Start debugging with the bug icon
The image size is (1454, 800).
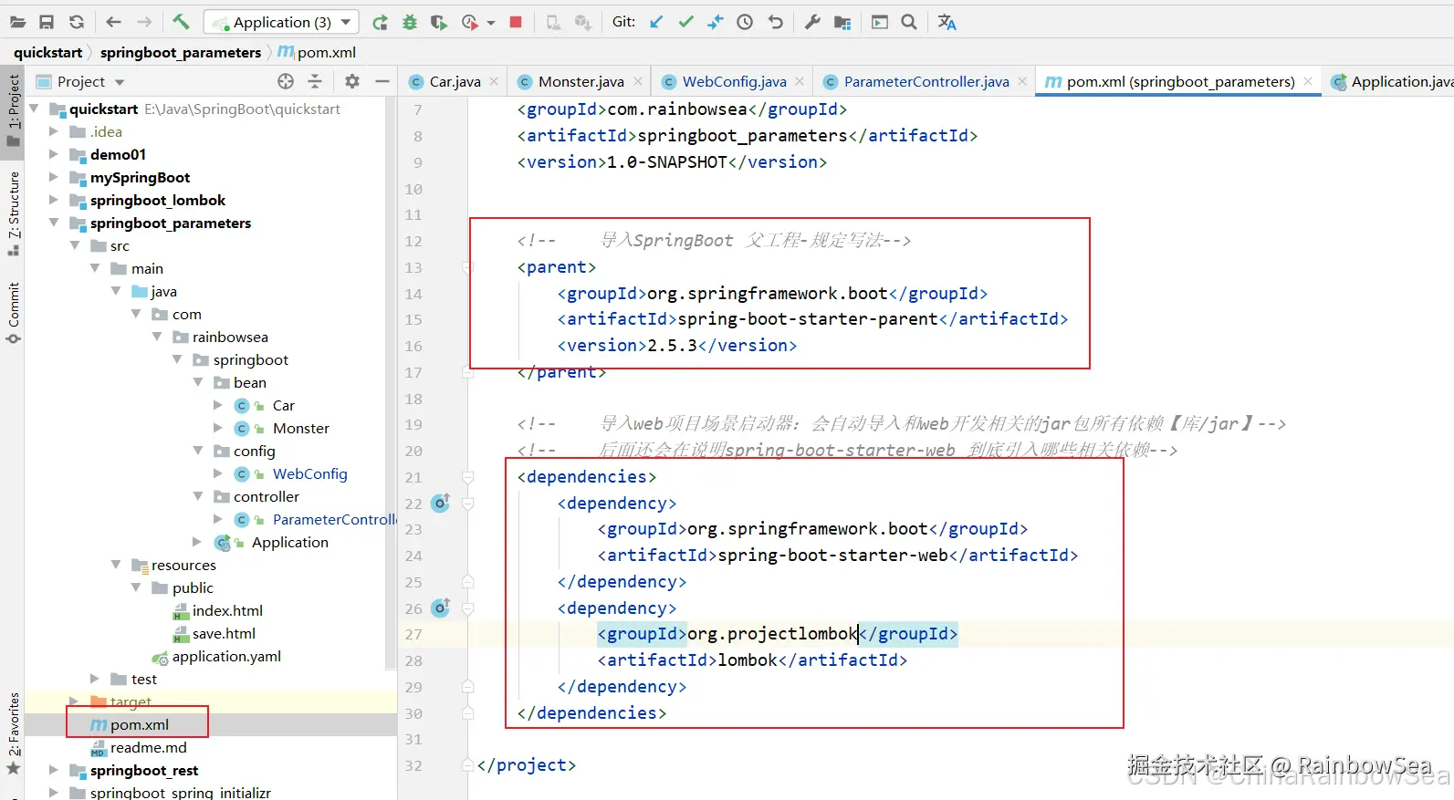pyautogui.click(x=410, y=22)
